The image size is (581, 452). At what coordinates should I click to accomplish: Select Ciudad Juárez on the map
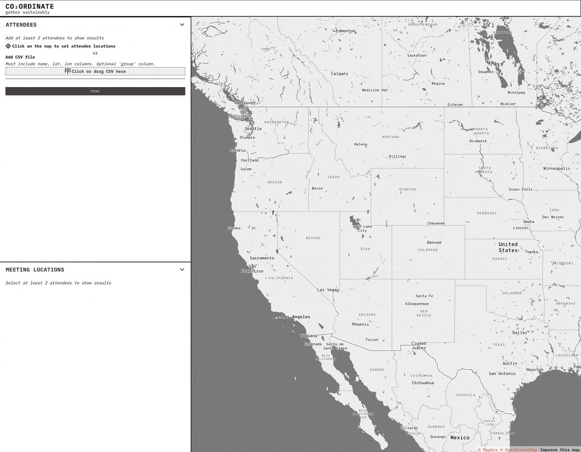pyautogui.click(x=419, y=346)
